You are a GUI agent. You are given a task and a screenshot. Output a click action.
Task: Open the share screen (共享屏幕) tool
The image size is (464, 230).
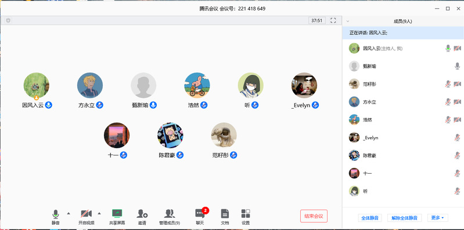(x=117, y=217)
